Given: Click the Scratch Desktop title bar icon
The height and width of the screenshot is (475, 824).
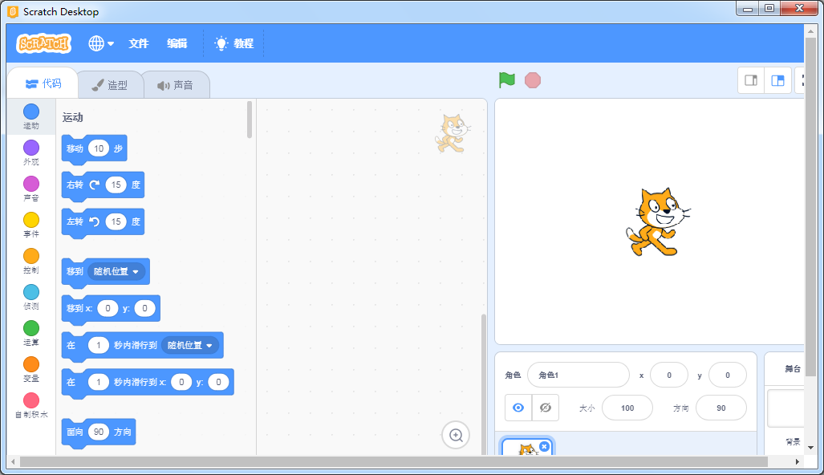Looking at the screenshot, I should click(x=13, y=11).
